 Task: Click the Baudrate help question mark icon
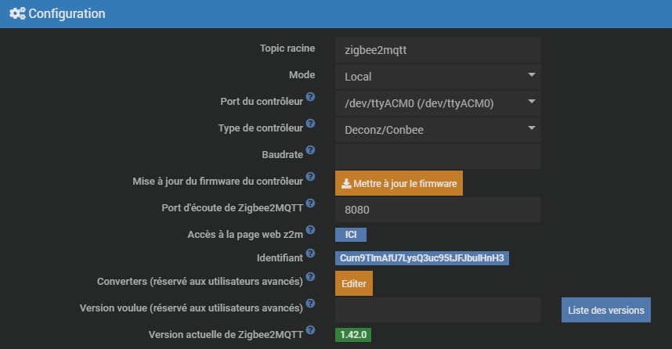coord(310,149)
